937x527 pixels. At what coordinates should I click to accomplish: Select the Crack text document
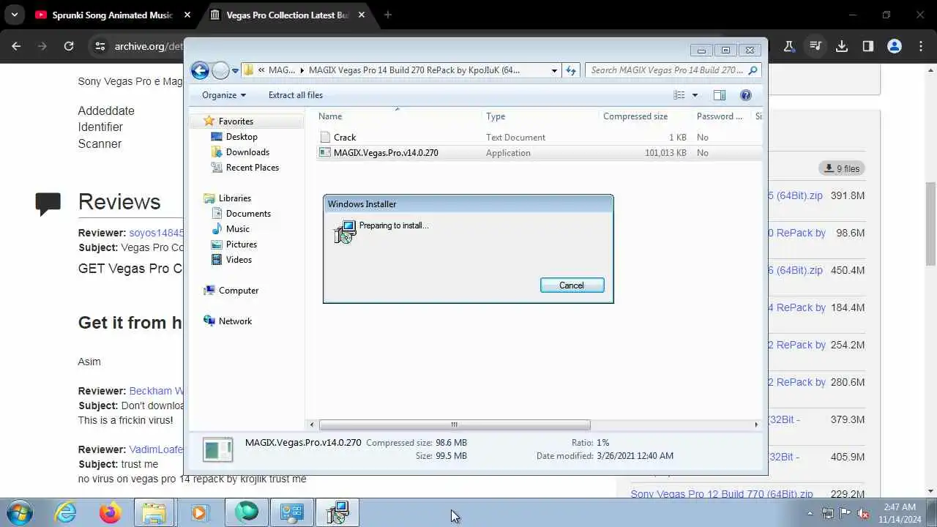pos(345,138)
